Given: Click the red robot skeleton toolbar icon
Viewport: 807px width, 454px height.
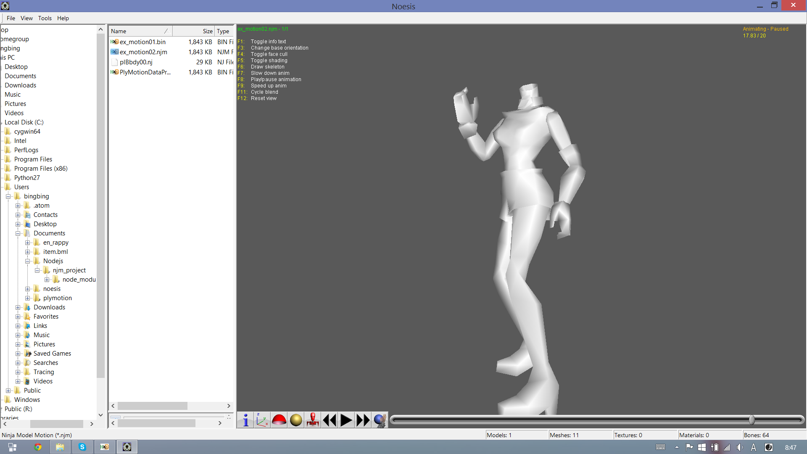Looking at the screenshot, I should (x=313, y=420).
